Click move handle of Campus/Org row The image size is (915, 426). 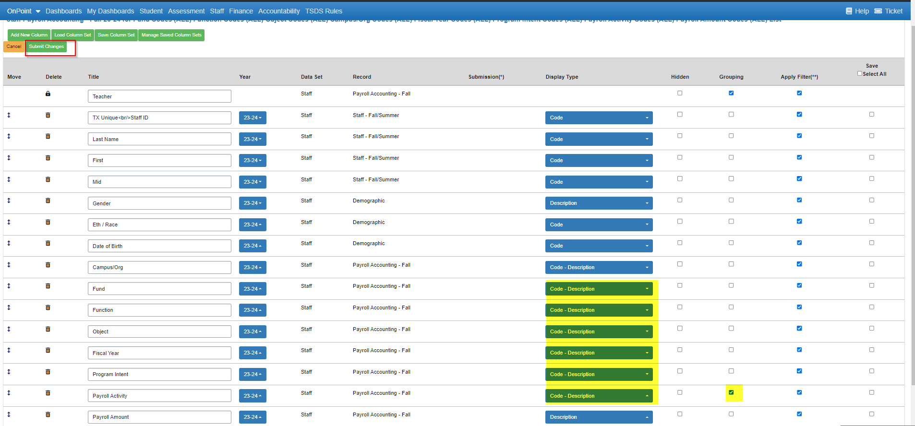pyautogui.click(x=9, y=265)
